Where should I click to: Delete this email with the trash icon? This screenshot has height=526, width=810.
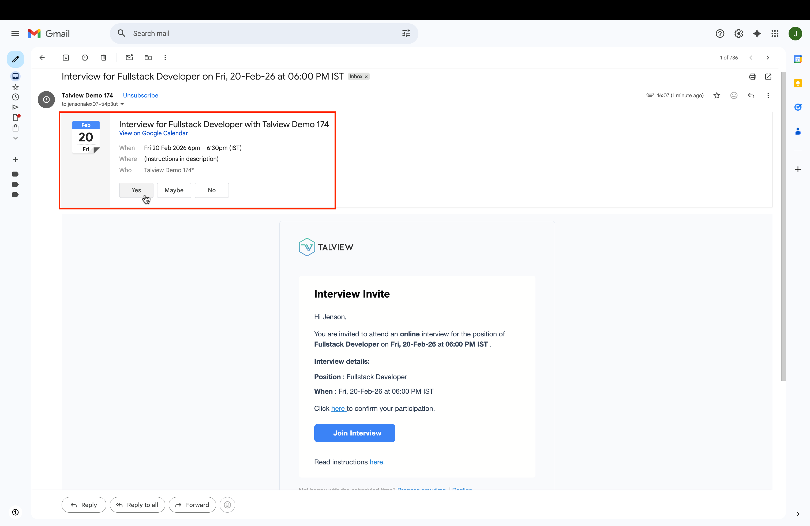[104, 58]
